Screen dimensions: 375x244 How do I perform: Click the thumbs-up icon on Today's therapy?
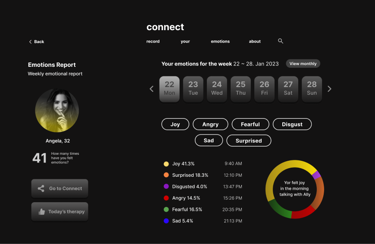(42, 212)
